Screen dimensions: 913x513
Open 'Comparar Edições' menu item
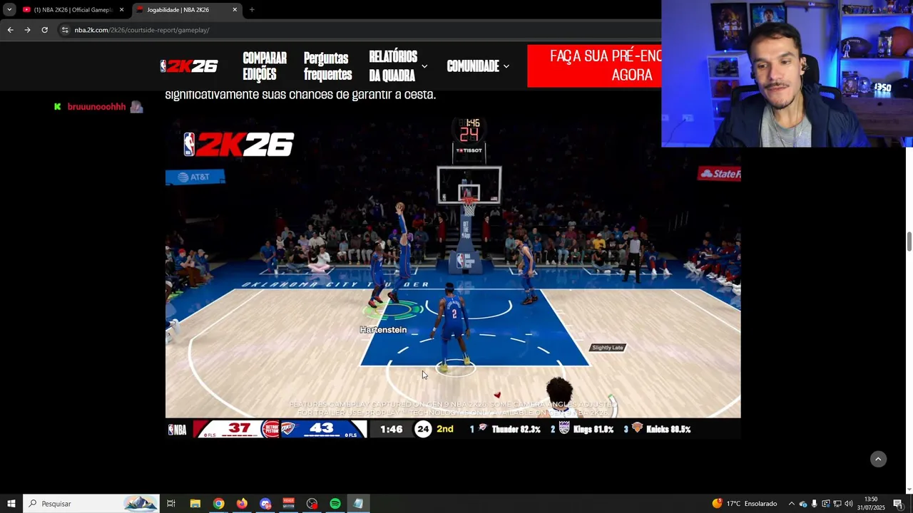[265, 66]
